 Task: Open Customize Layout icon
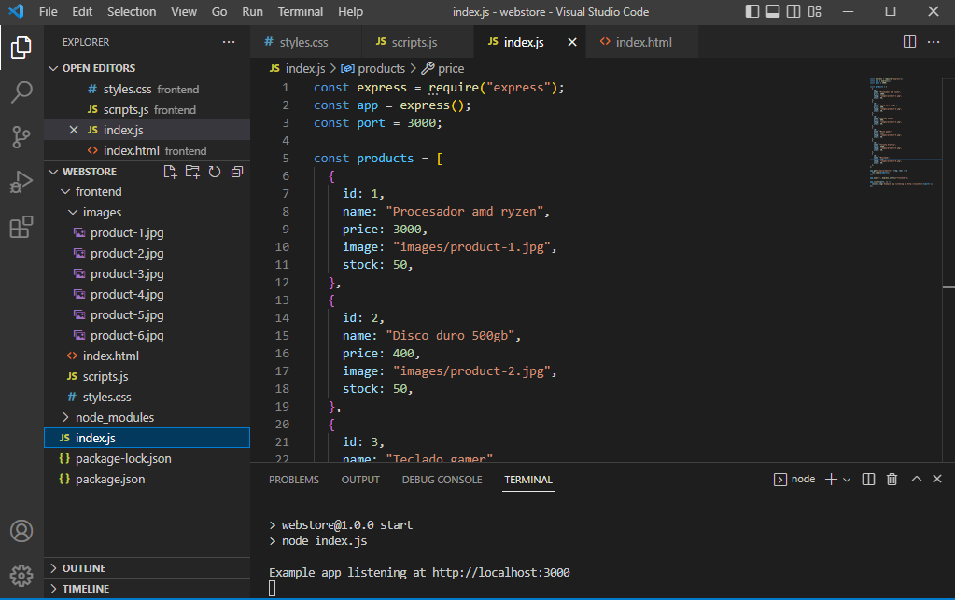click(814, 11)
